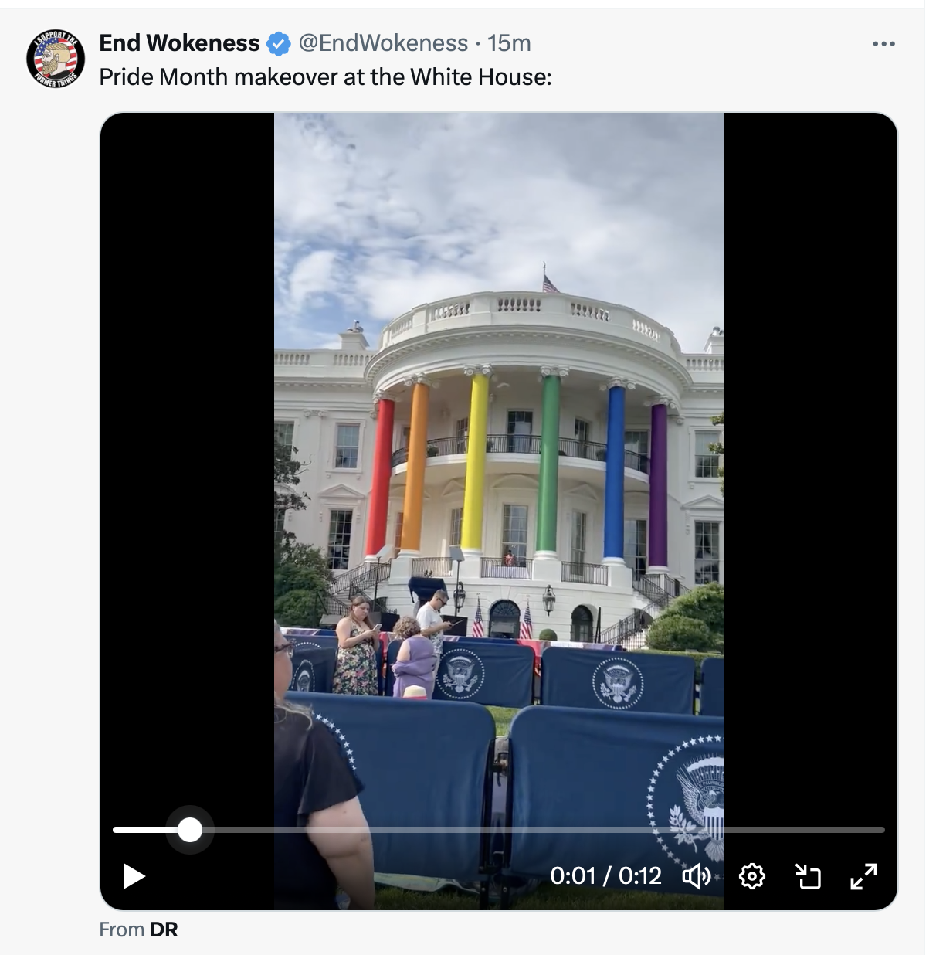Open the End Wokeness profile avatar
This screenshot has width=936, height=955.
pos(56,59)
